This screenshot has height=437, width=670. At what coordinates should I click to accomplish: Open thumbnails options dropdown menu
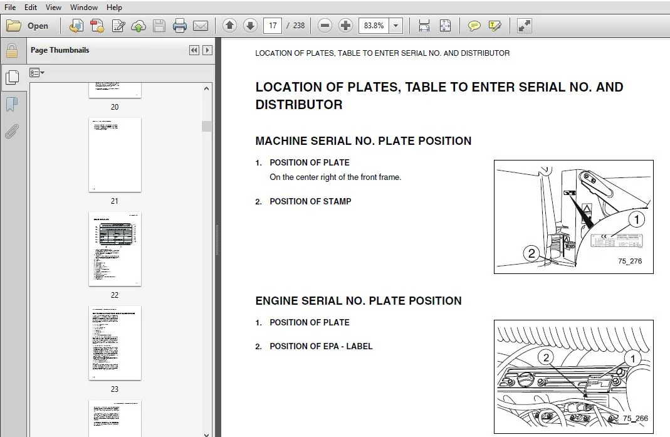[x=37, y=73]
